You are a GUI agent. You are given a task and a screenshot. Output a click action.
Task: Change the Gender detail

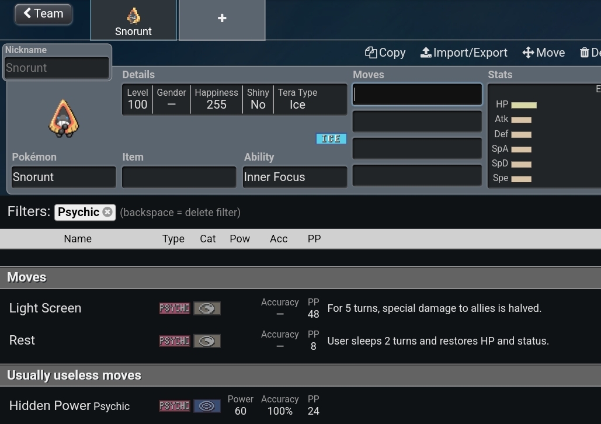pyautogui.click(x=171, y=99)
